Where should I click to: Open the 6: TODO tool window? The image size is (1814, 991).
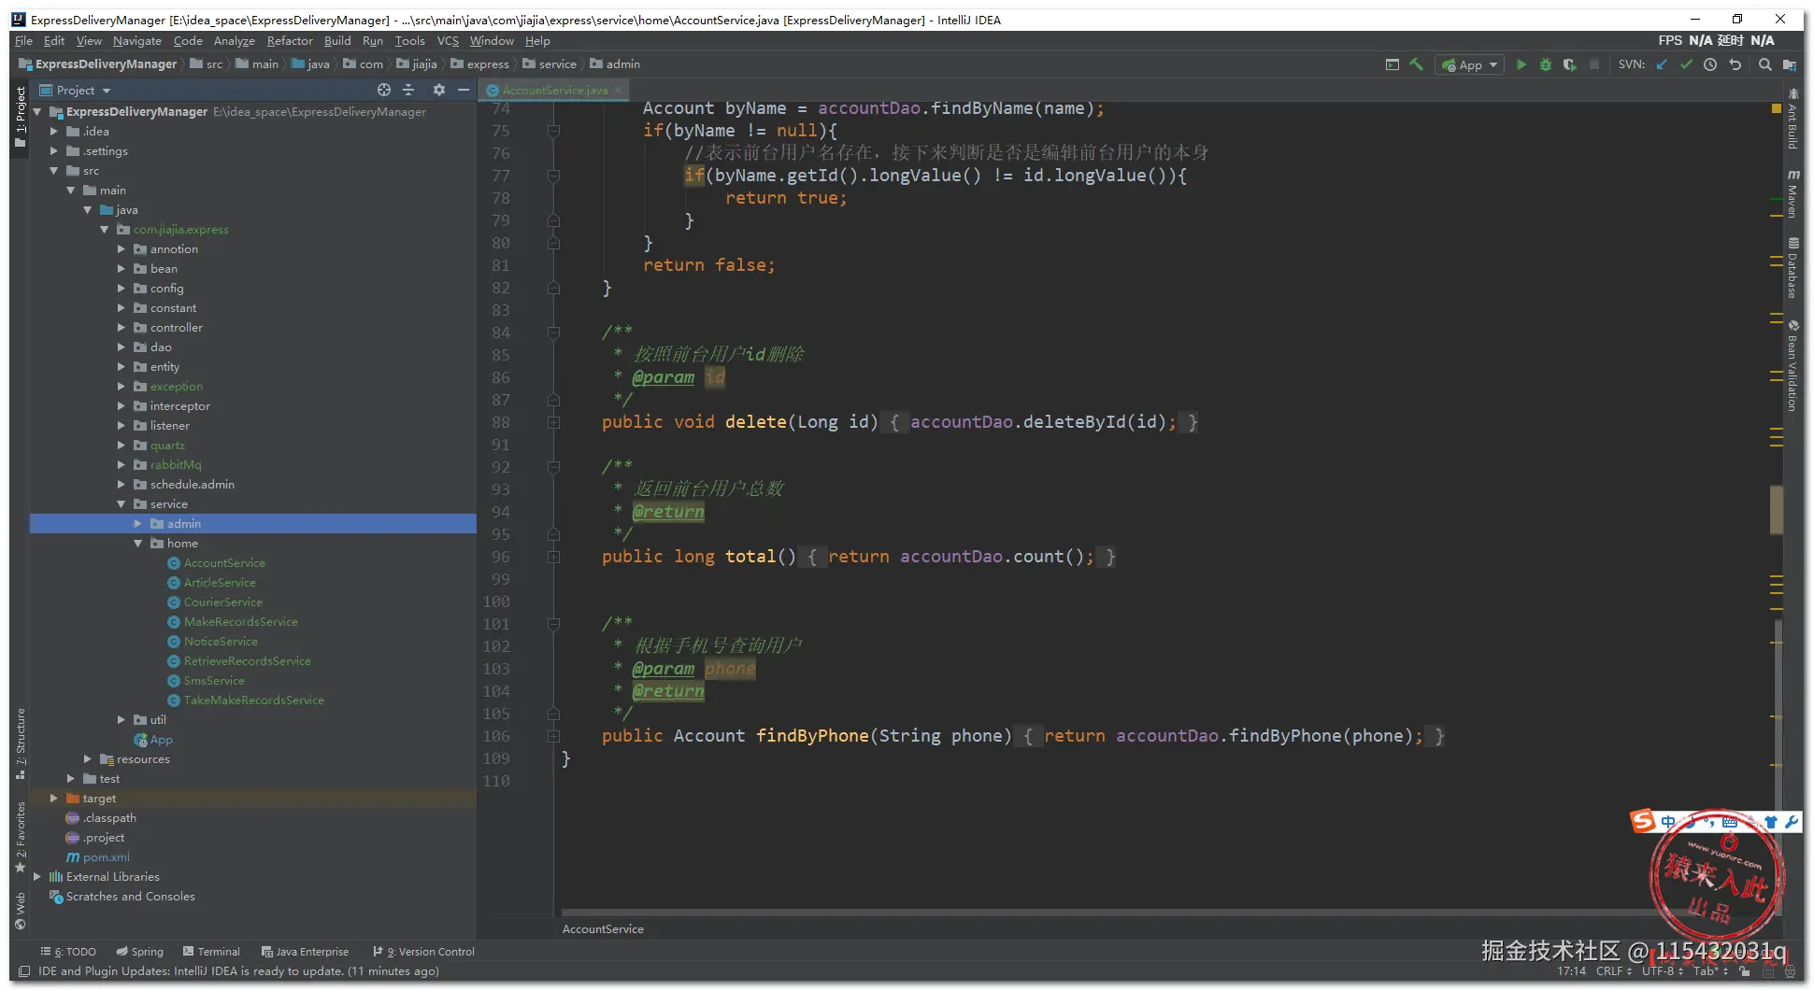[68, 952]
